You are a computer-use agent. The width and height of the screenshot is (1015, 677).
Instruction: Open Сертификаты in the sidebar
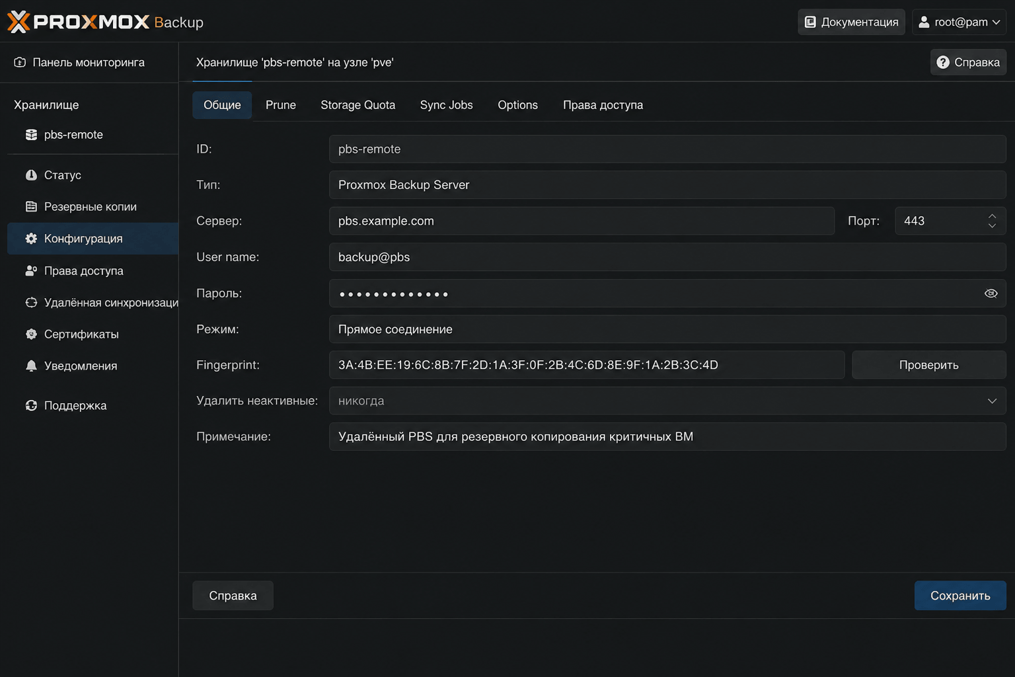93,335
